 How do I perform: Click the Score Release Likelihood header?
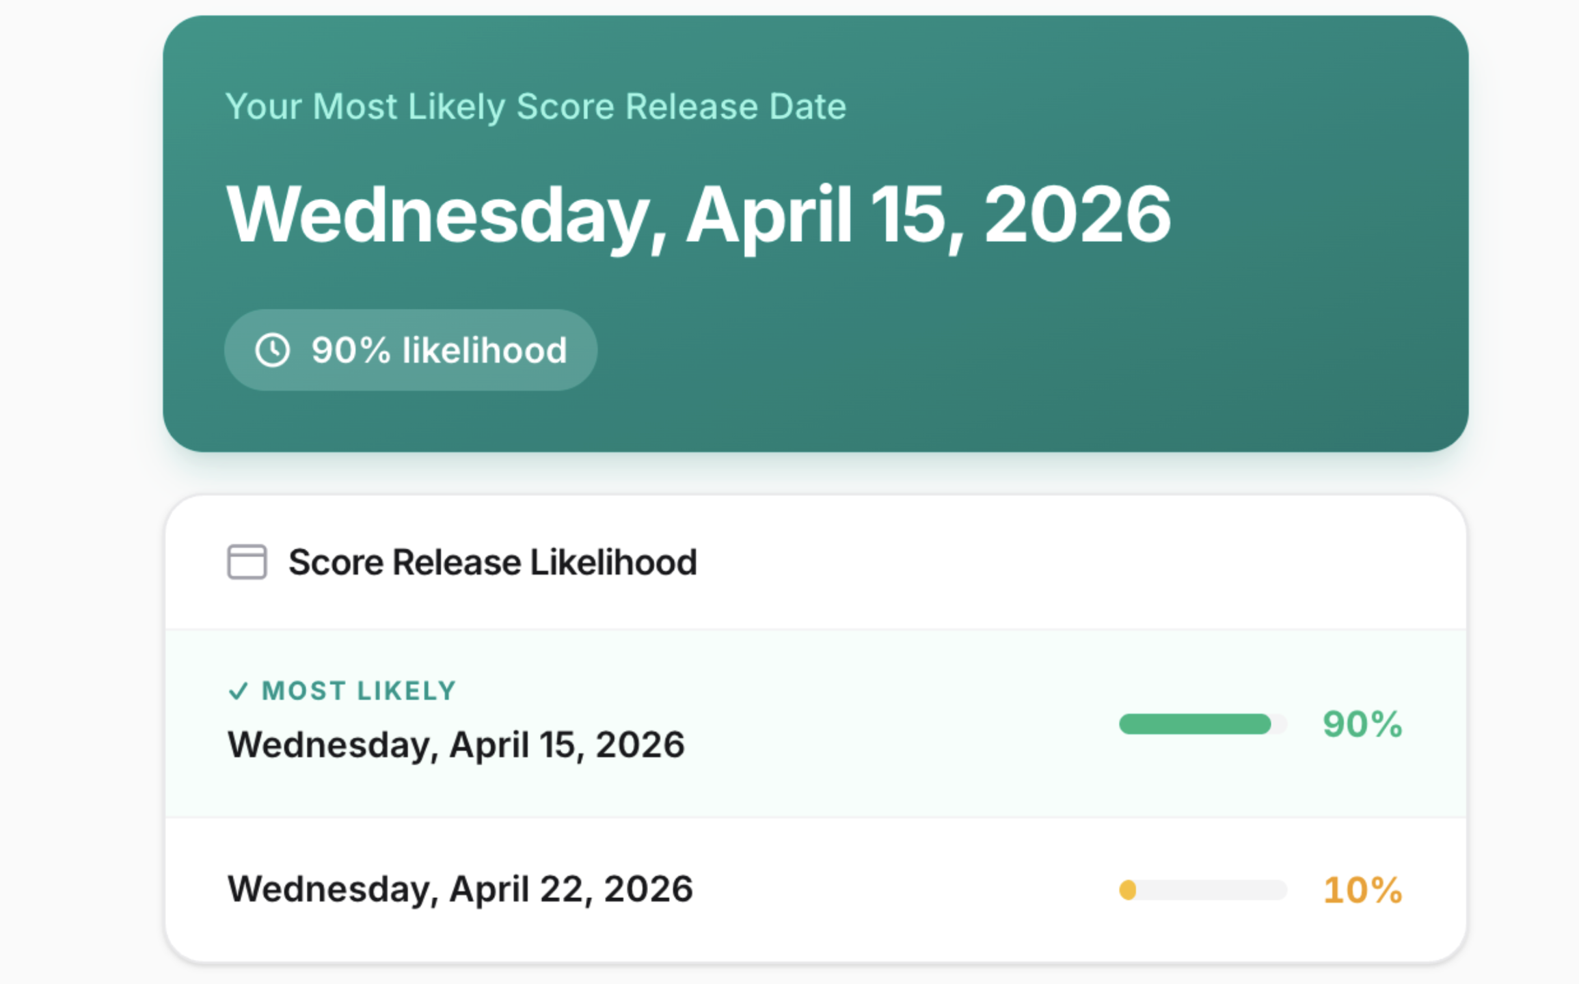(x=491, y=562)
